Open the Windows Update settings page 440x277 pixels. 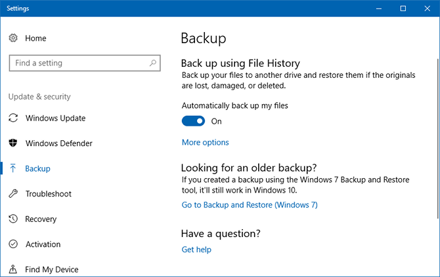(55, 119)
